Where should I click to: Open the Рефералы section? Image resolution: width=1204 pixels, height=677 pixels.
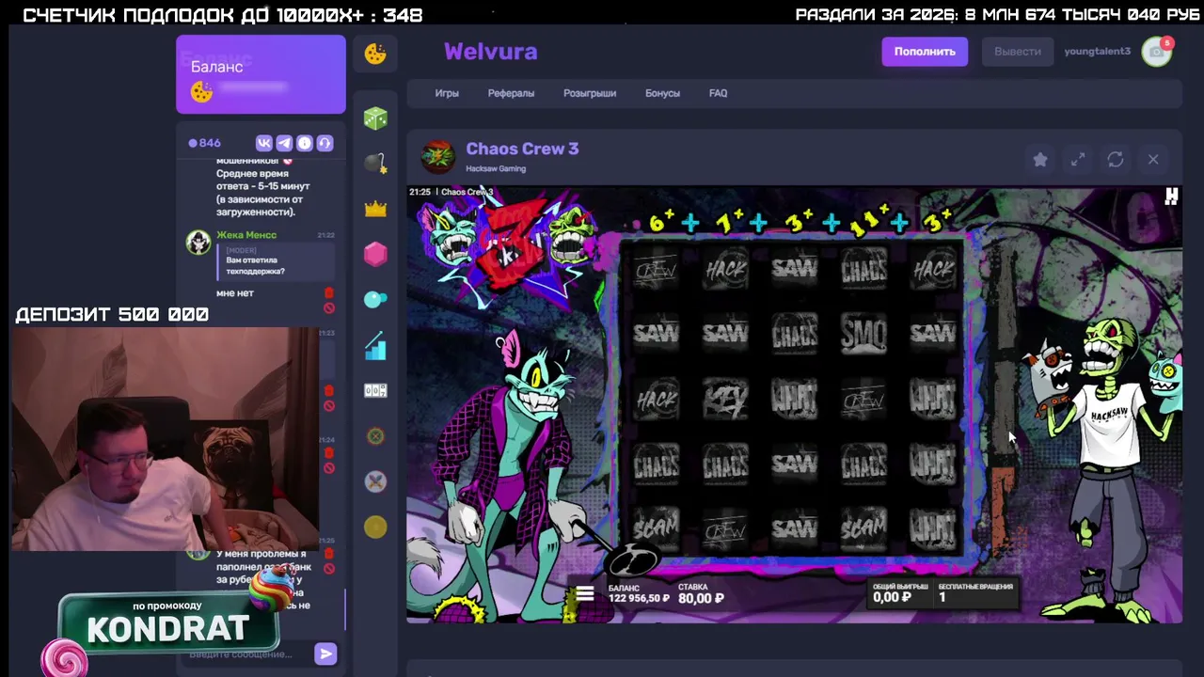tap(511, 93)
